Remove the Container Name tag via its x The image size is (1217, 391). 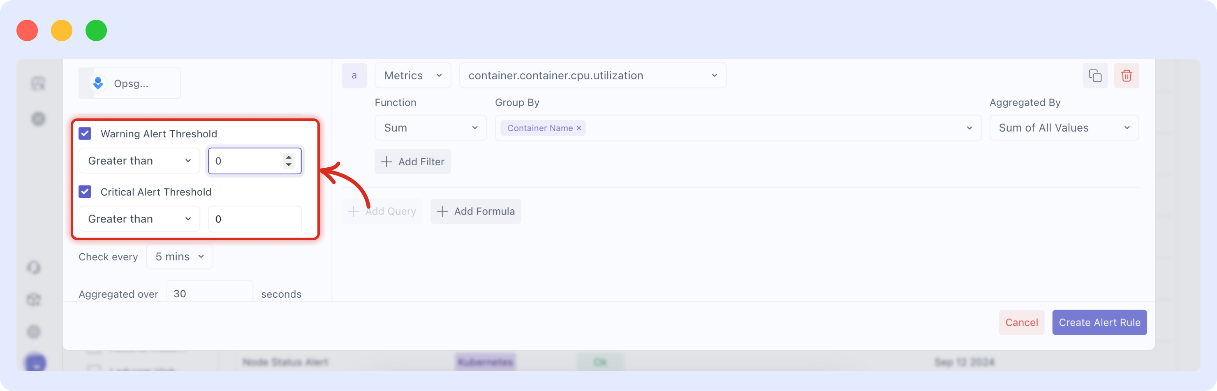point(579,128)
